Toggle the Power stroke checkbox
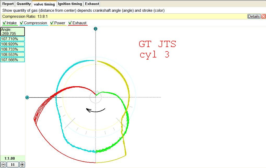Screen dimensions: 266x168 [x=52, y=23]
